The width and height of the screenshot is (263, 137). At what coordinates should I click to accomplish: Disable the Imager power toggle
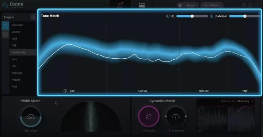(26, 131)
